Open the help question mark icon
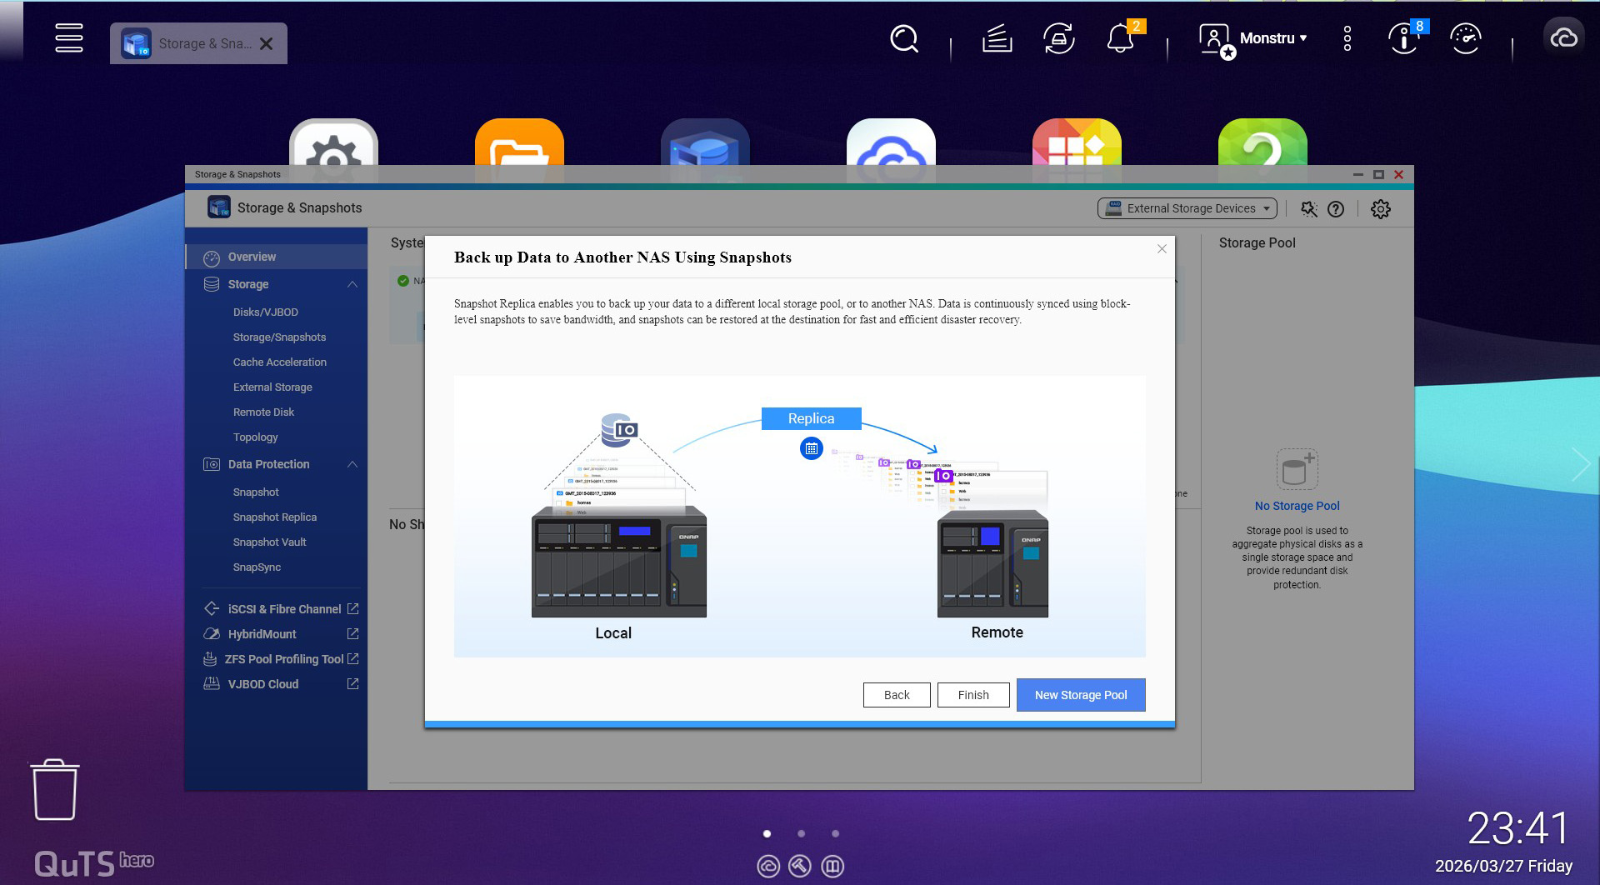This screenshot has height=885, width=1600. point(1336,209)
